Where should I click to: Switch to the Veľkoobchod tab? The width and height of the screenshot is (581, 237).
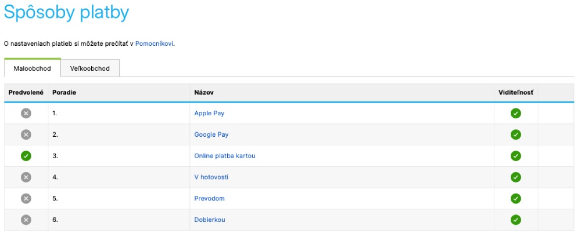[90, 68]
